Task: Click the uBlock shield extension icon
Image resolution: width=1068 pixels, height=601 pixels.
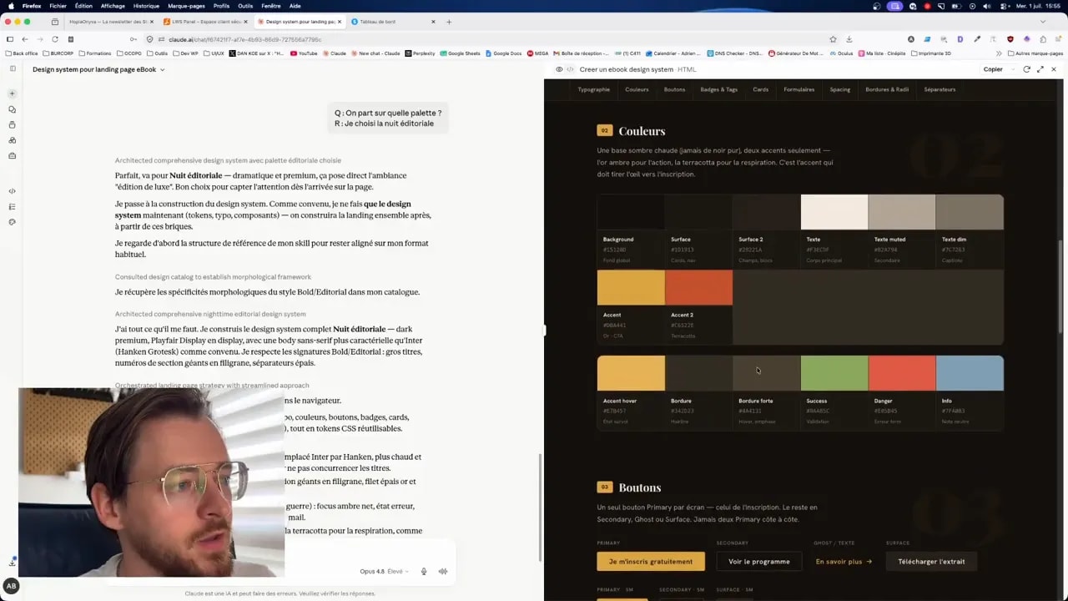Action: [x=1010, y=39]
